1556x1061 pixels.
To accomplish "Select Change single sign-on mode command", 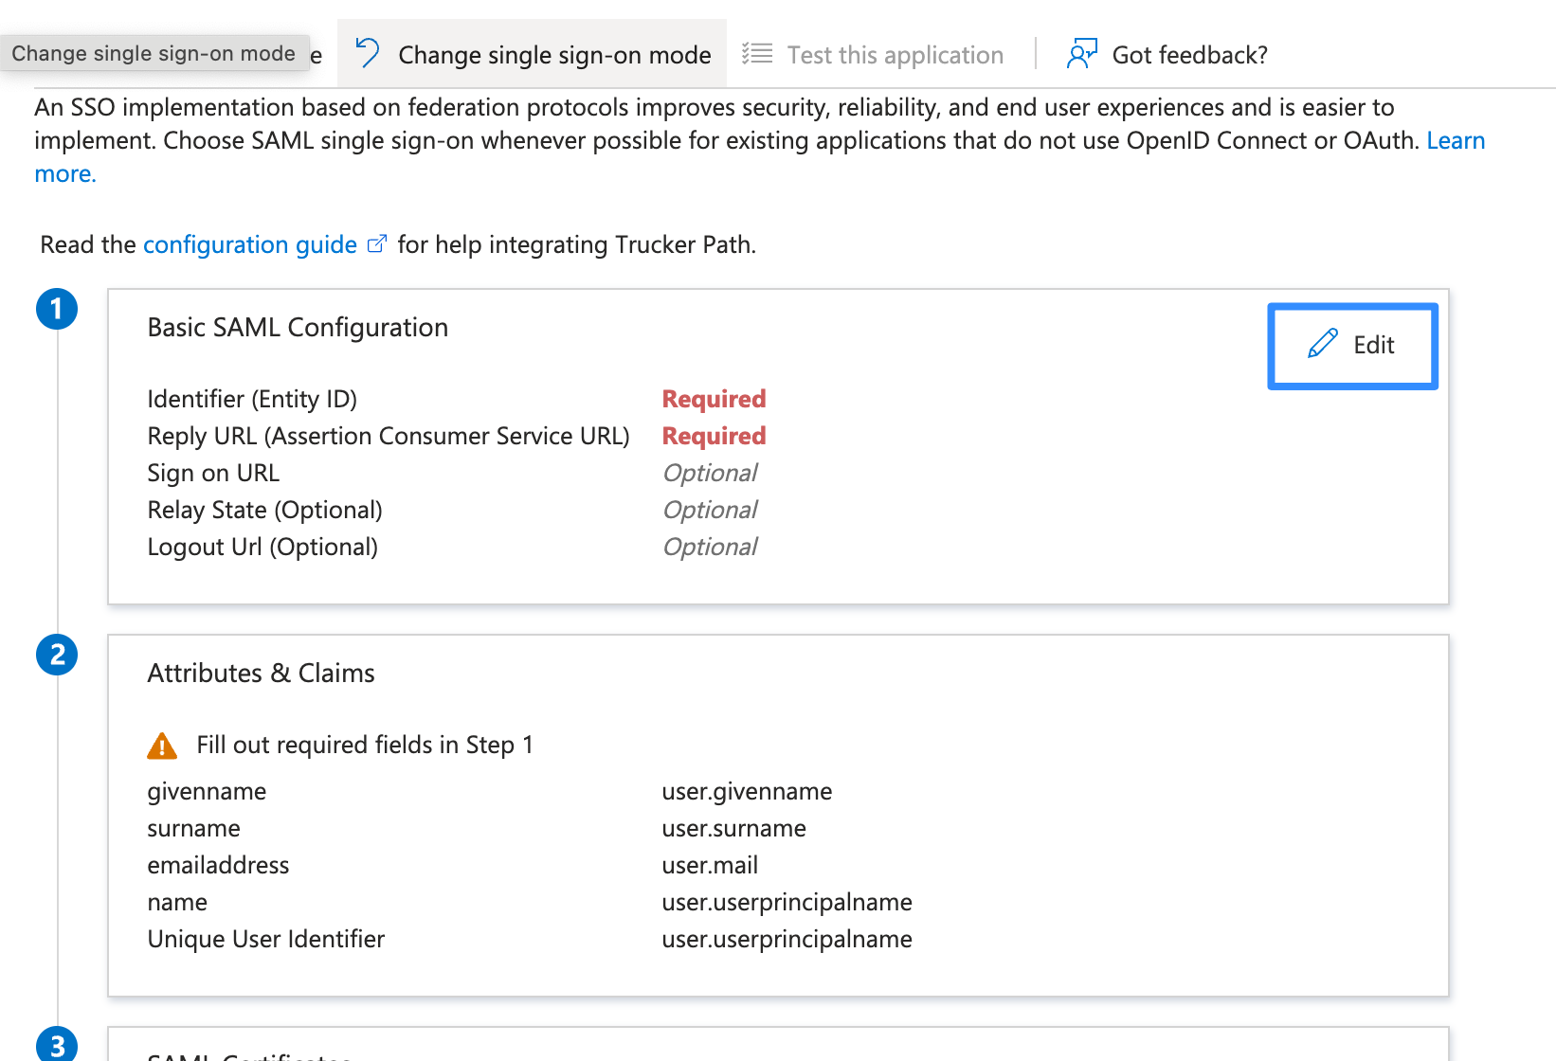I will 553,55.
